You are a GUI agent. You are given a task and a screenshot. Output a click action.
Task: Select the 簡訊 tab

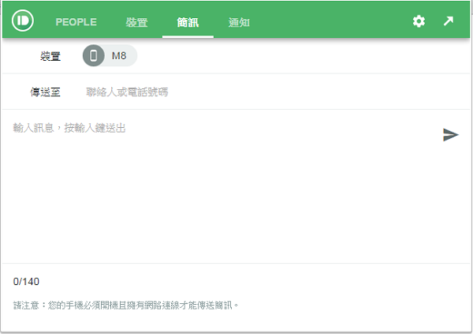tap(188, 22)
